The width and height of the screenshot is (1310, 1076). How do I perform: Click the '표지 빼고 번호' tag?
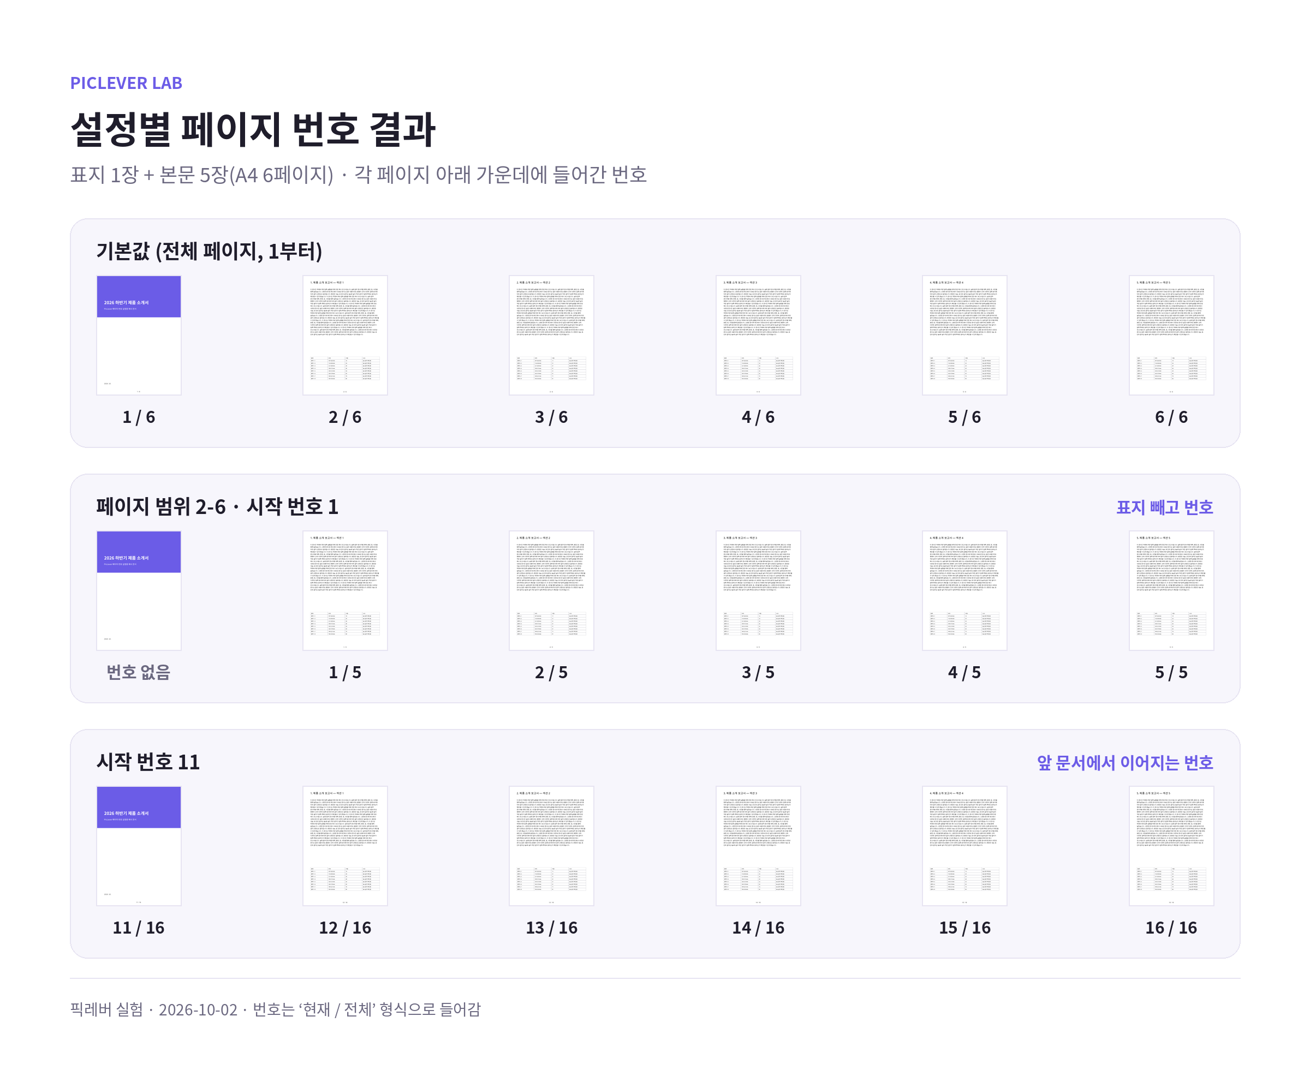click(1164, 507)
